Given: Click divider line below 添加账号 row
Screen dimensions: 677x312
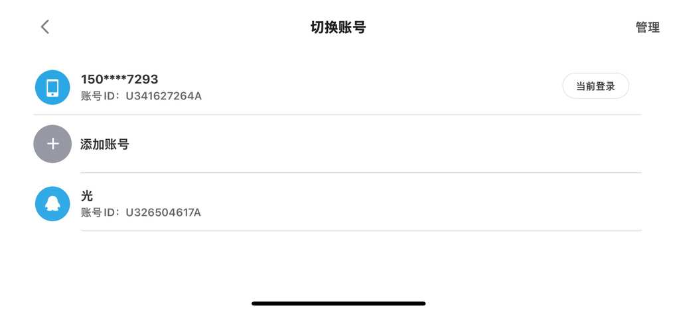Looking at the screenshot, I should [361, 173].
